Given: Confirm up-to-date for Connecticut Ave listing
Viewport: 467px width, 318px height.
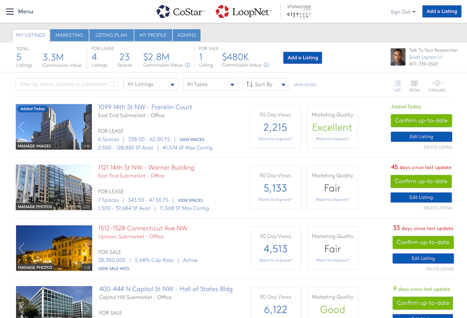Looking at the screenshot, I should tap(423, 242).
